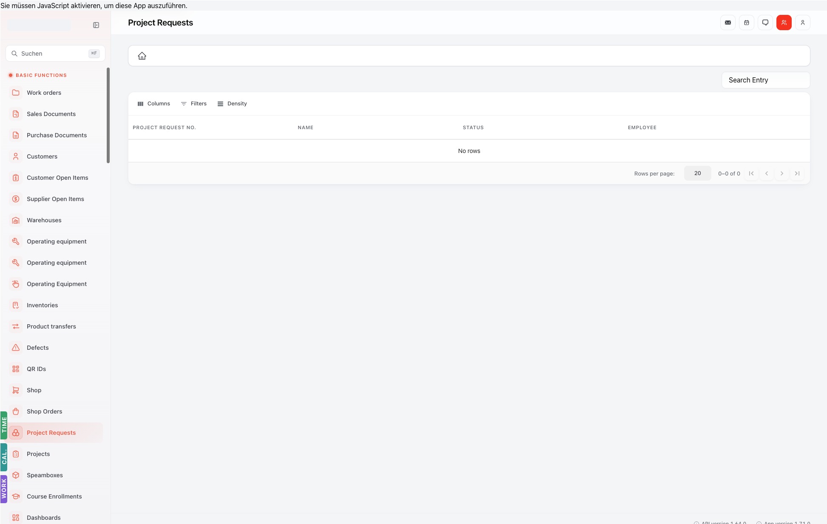The width and height of the screenshot is (827, 524).
Task: Change table Density
Action: 232,104
